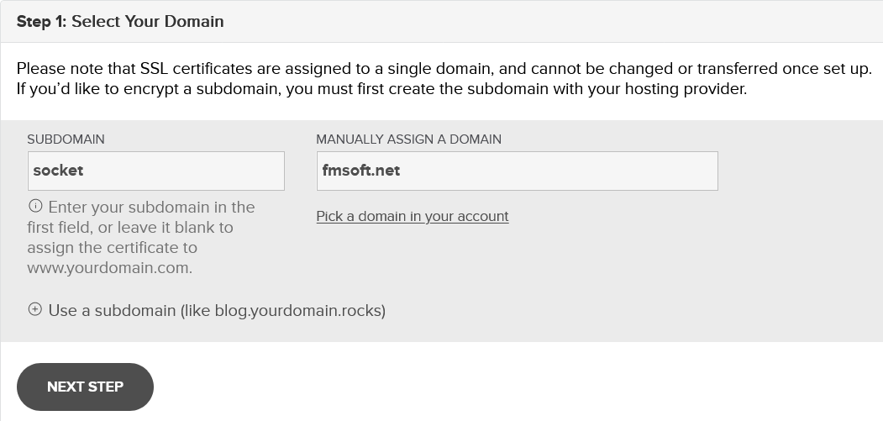Click the domain field containing 'fmsoft.net'
Image resolution: width=883 pixels, height=421 pixels.
click(x=517, y=171)
